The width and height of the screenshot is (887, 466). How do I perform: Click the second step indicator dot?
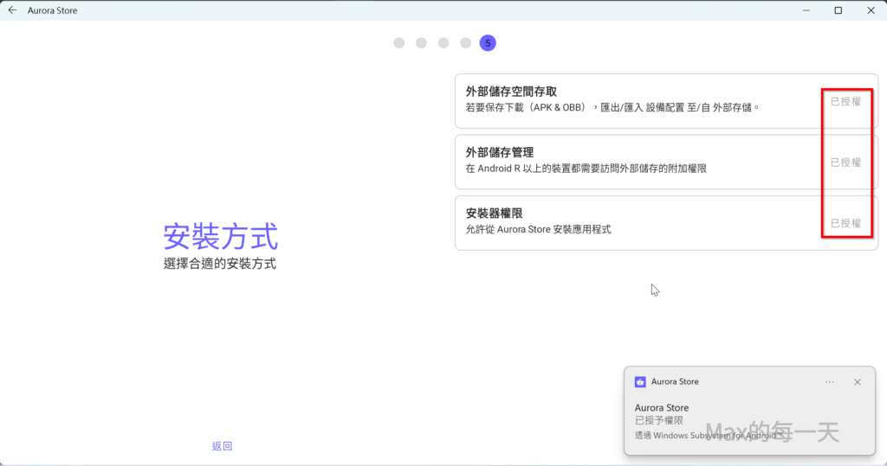(x=422, y=43)
